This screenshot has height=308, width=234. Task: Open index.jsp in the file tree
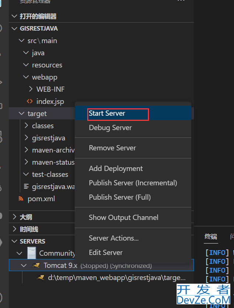(x=50, y=102)
